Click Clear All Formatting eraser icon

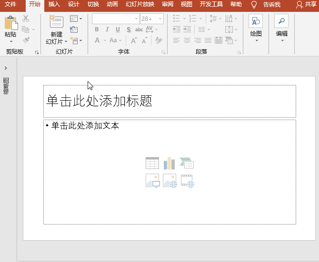click(159, 40)
